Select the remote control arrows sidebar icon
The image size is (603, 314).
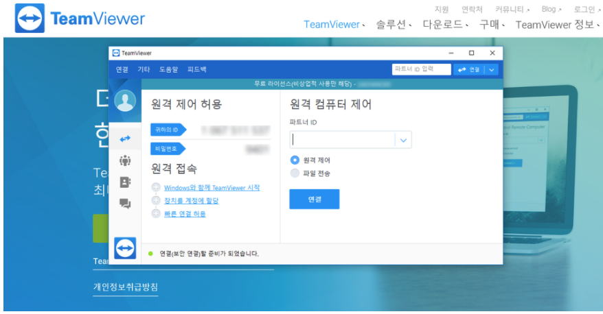[125, 138]
